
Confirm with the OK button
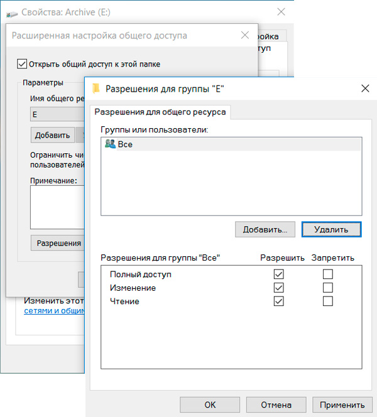coord(210,405)
